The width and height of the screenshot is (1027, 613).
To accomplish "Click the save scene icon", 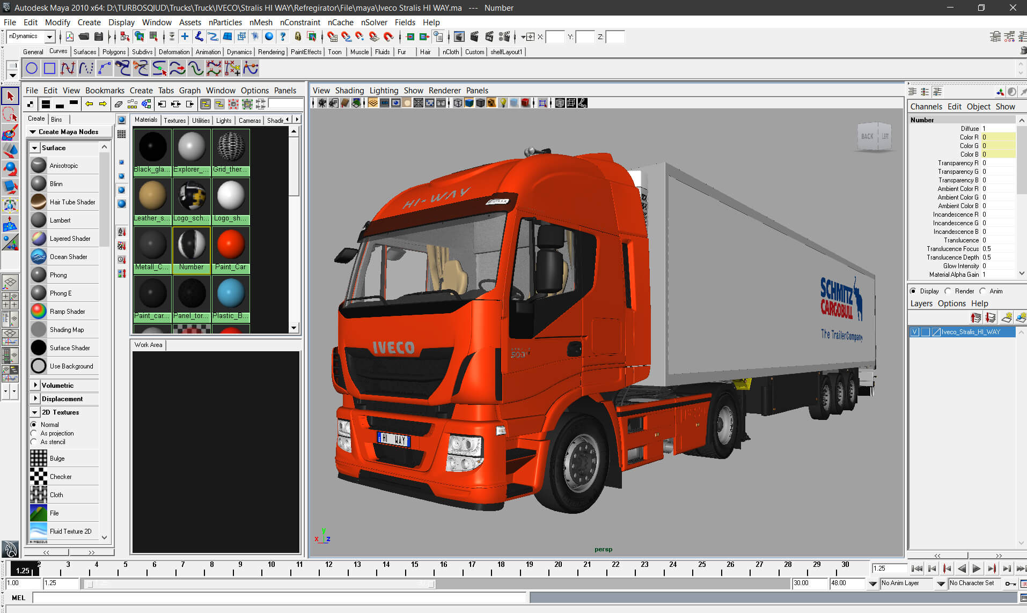I will [99, 36].
